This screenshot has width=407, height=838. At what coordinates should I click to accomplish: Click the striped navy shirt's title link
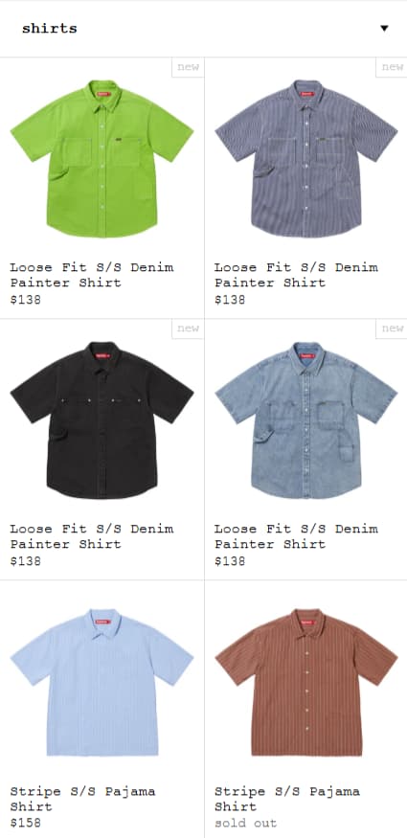pos(297,275)
